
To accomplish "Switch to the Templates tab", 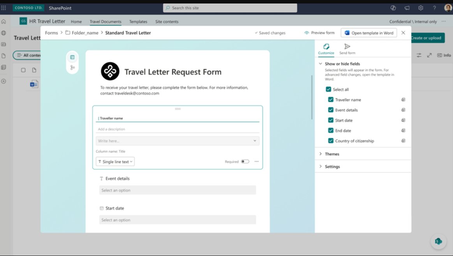I will tap(138, 22).
